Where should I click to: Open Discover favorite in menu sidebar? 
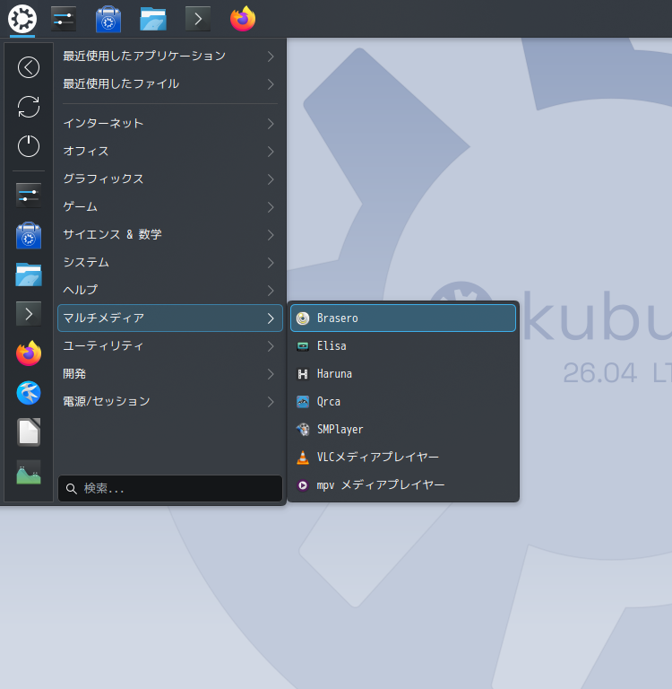tap(29, 235)
